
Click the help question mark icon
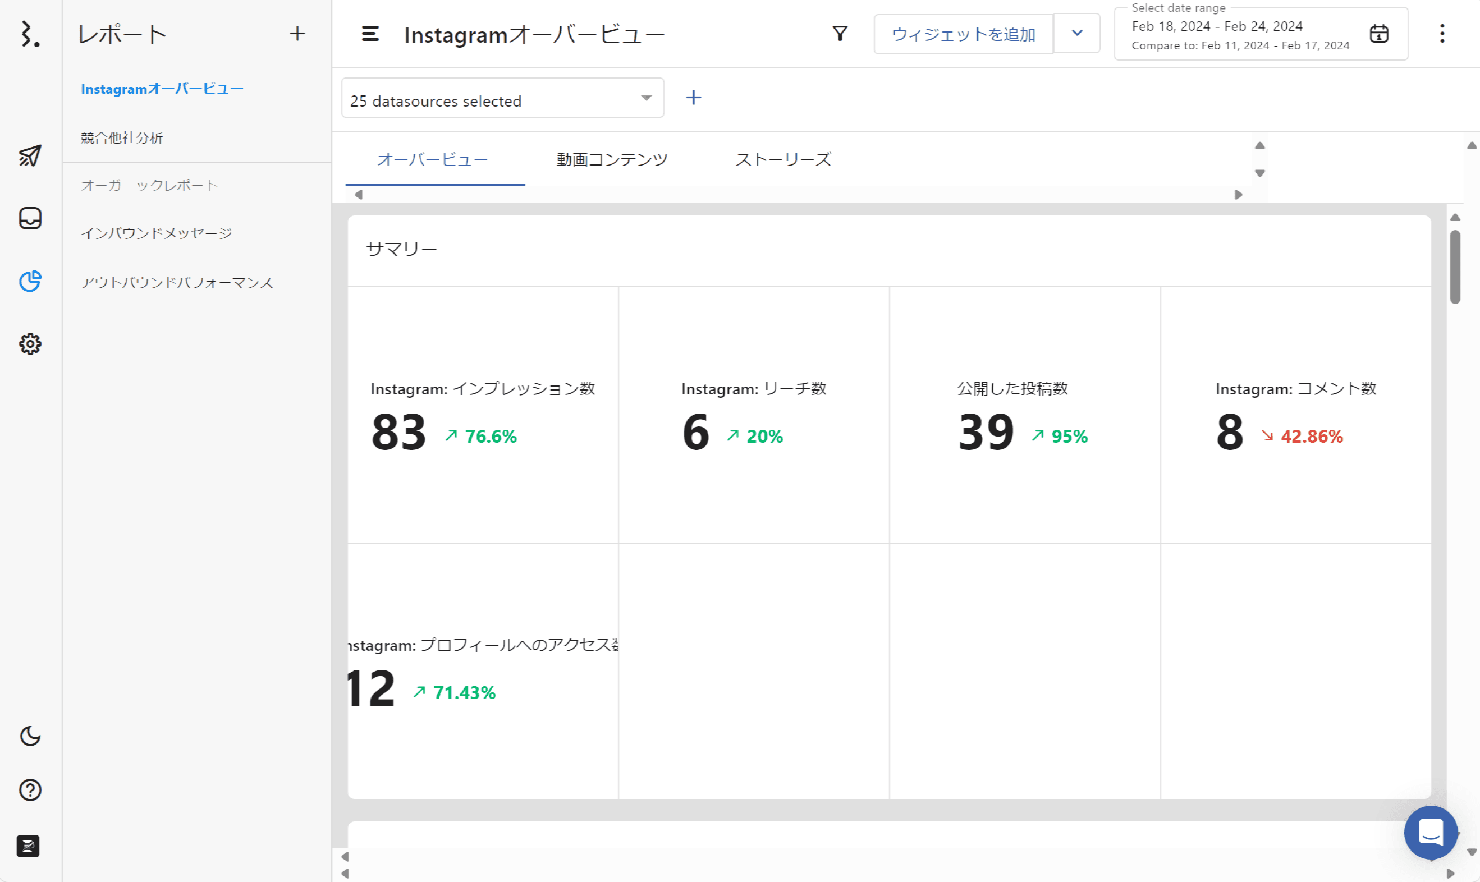tap(30, 790)
